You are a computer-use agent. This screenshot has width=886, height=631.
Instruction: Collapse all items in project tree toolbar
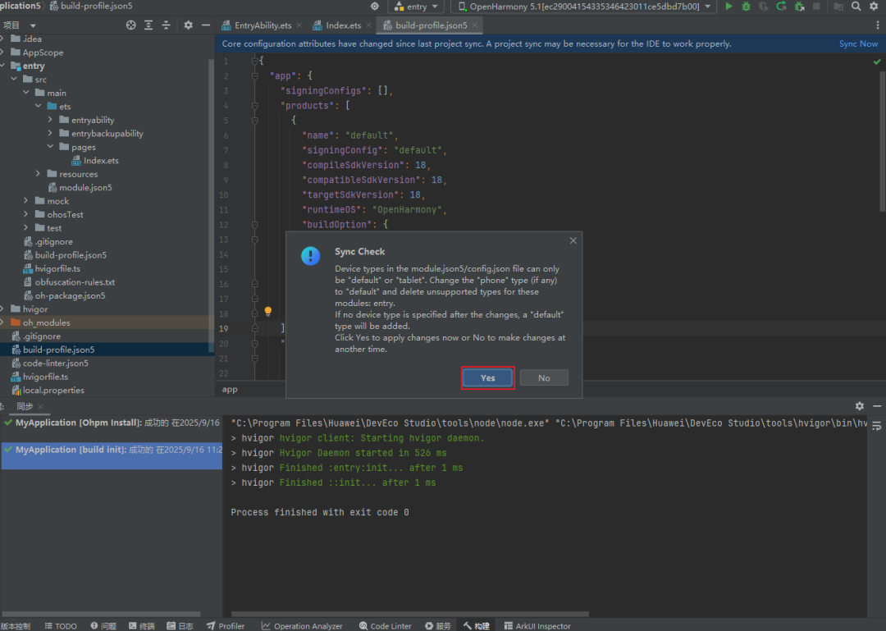(166, 25)
